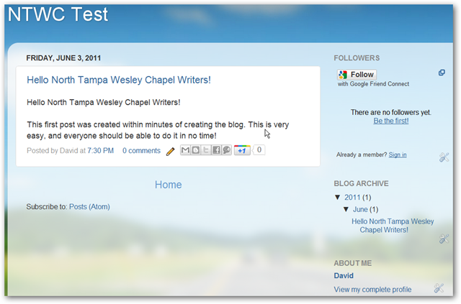Open the post title link
This screenshot has width=461, height=304.
point(119,80)
